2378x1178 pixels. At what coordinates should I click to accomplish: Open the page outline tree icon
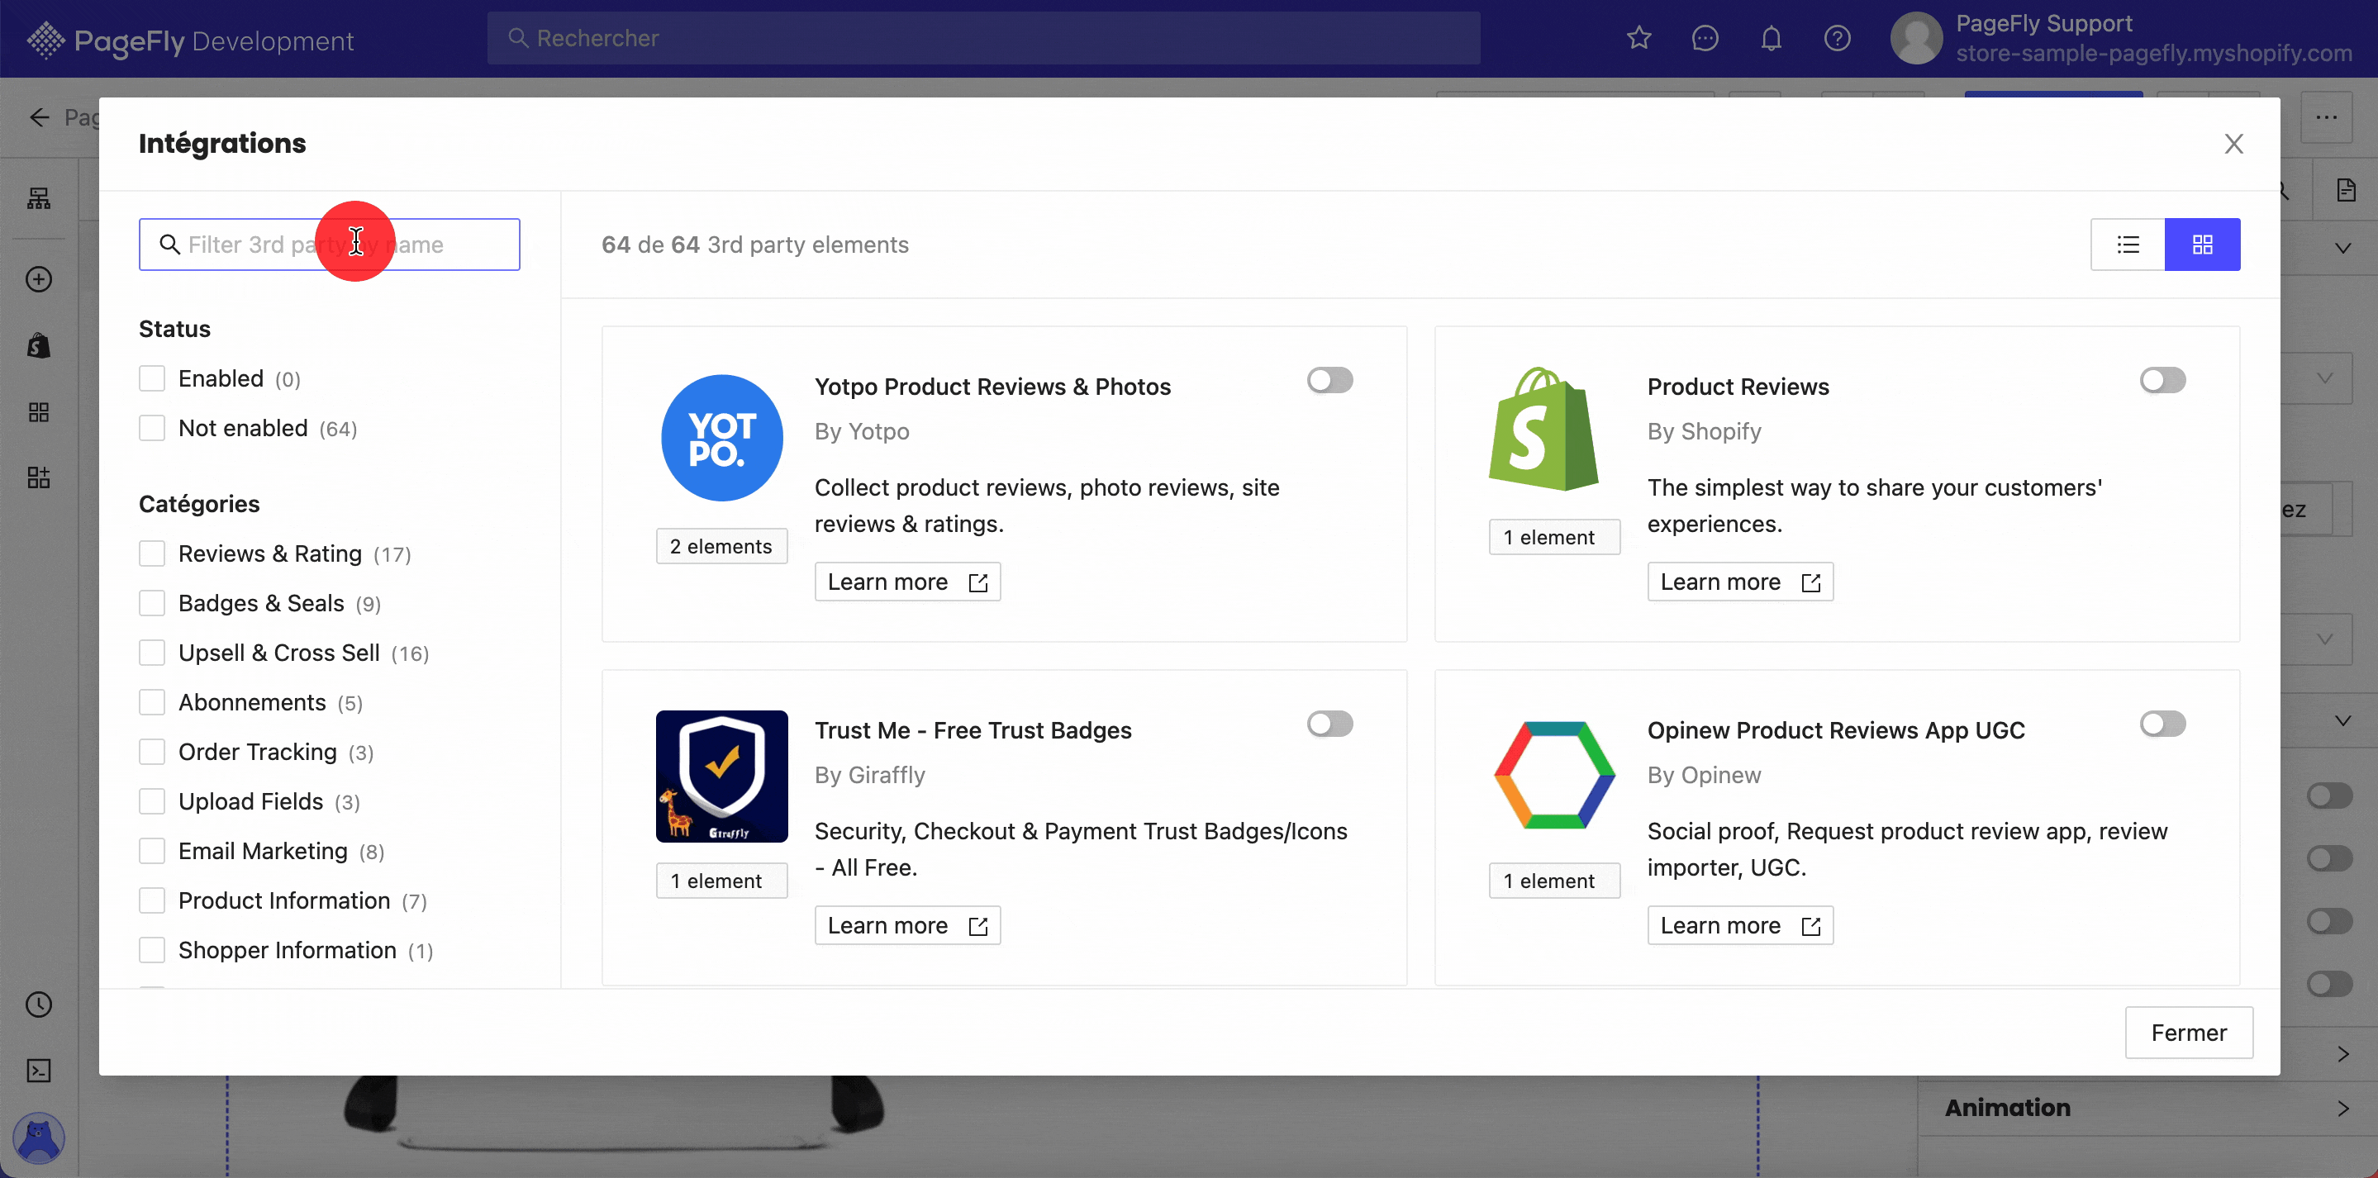tap(39, 198)
